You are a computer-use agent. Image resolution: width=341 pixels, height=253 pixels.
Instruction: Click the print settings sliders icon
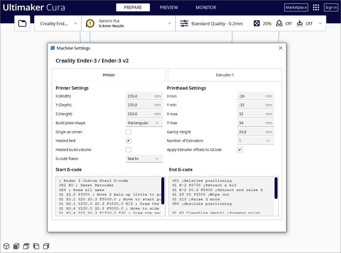pos(184,23)
